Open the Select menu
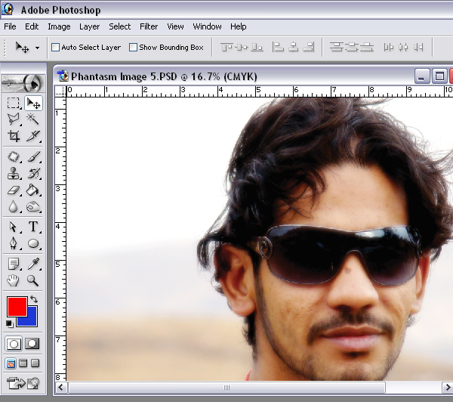The height and width of the screenshot is (402, 453). [119, 26]
